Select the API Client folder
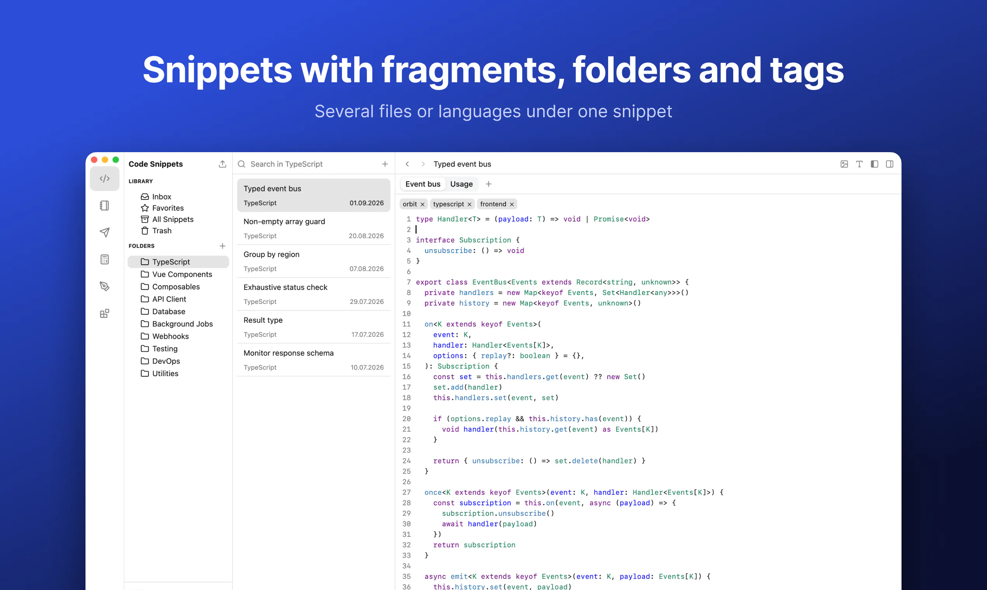Screen dimensions: 987x590 178,299
